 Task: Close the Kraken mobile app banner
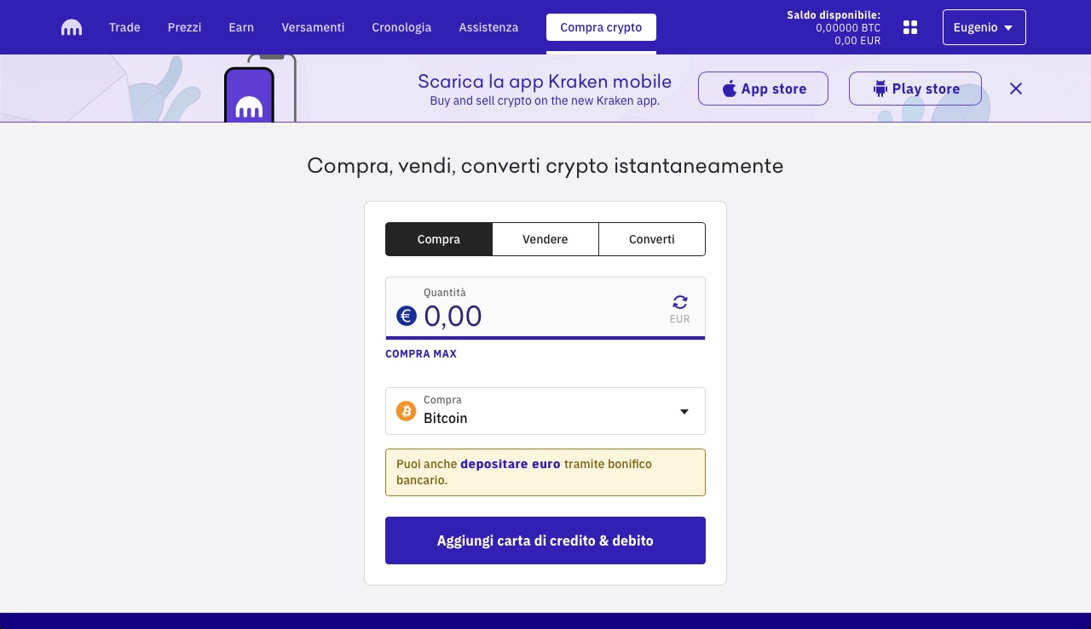1015,89
